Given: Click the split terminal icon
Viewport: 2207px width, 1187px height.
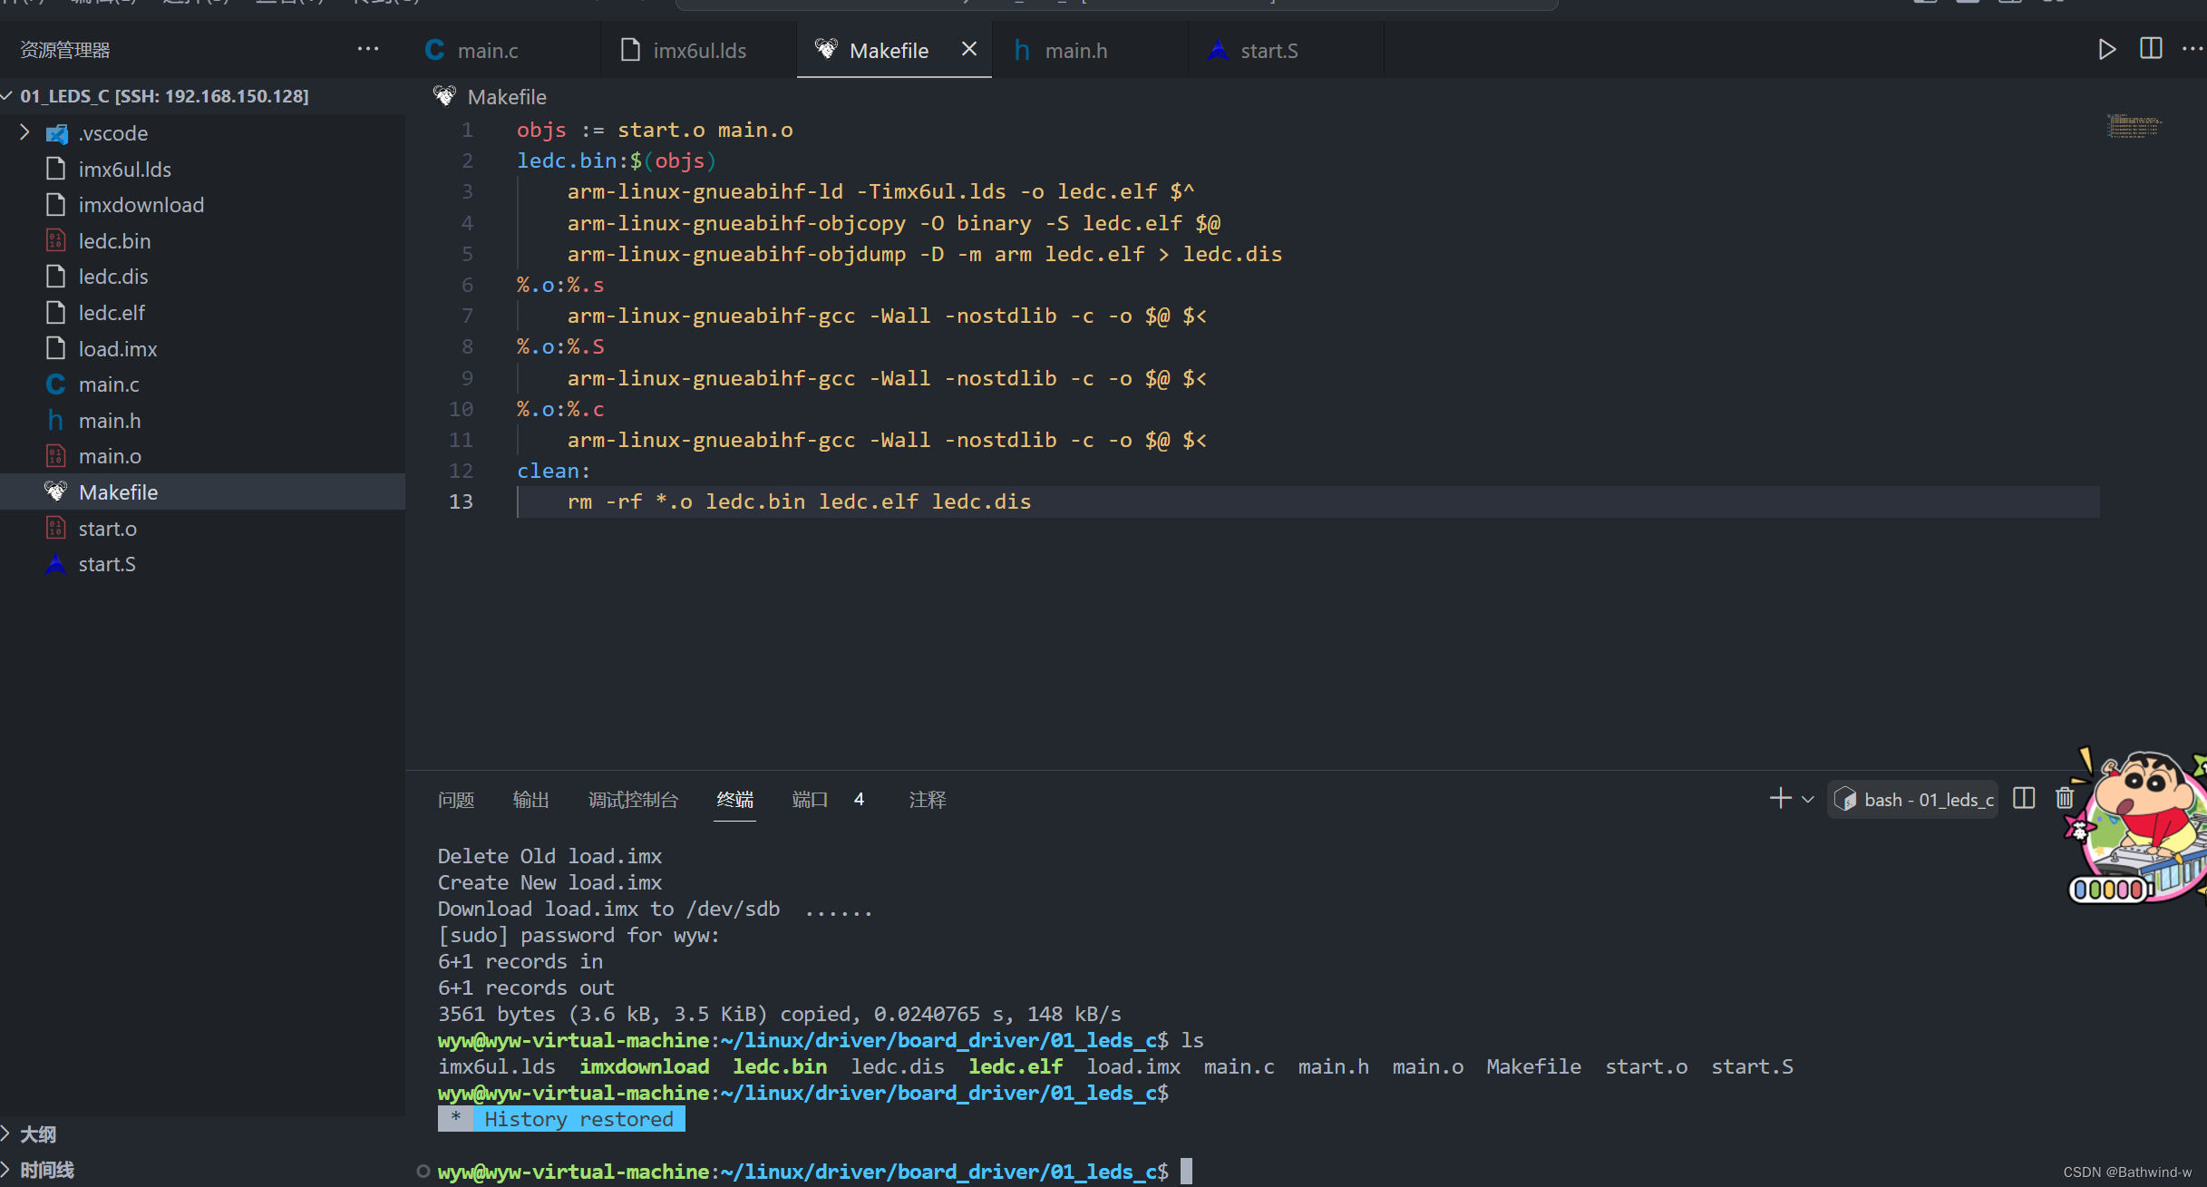Looking at the screenshot, I should coord(2024,798).
